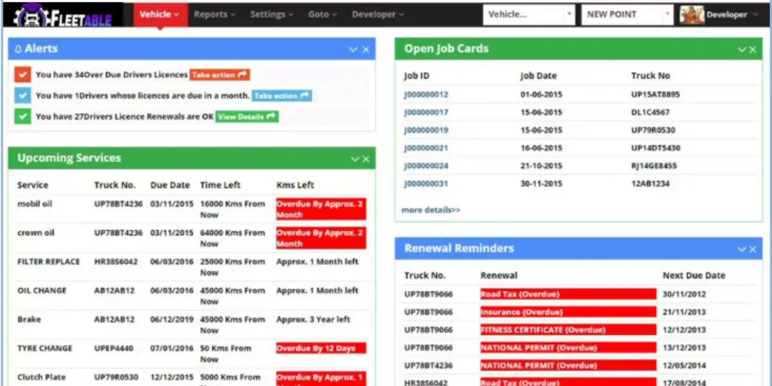
Task: Click the Job Date column header
Action: click(x=538, y=76)
